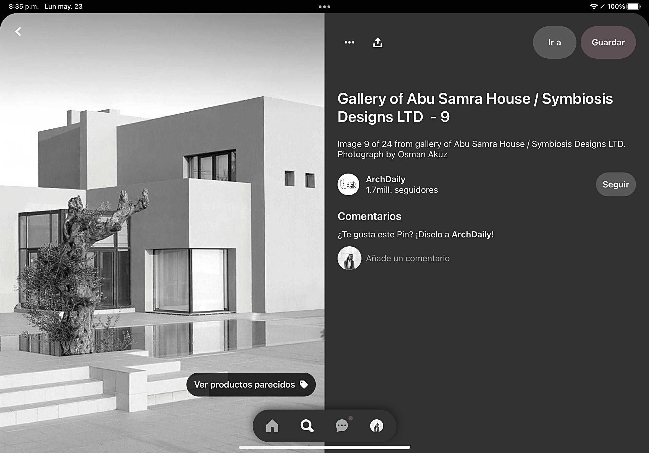Viewport: 649px width, 453px height.
Task: Tap the 8:35 p.m. status bar clock
Action: [24, 7]
